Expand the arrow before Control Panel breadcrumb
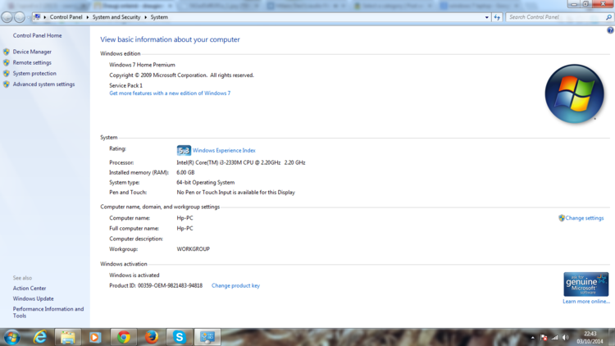The height and width of the screenshot is (346, 615). pyautogui.click(x=45, y=17)
